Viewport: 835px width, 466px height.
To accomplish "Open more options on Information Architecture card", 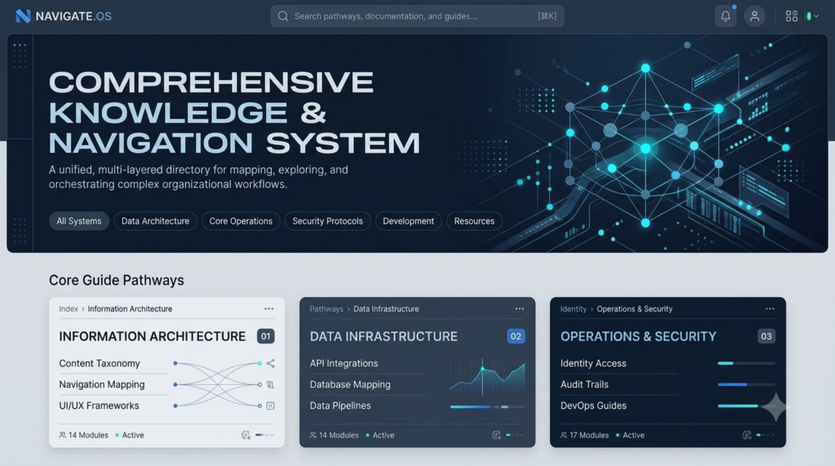I will click(x=269, y=308).
